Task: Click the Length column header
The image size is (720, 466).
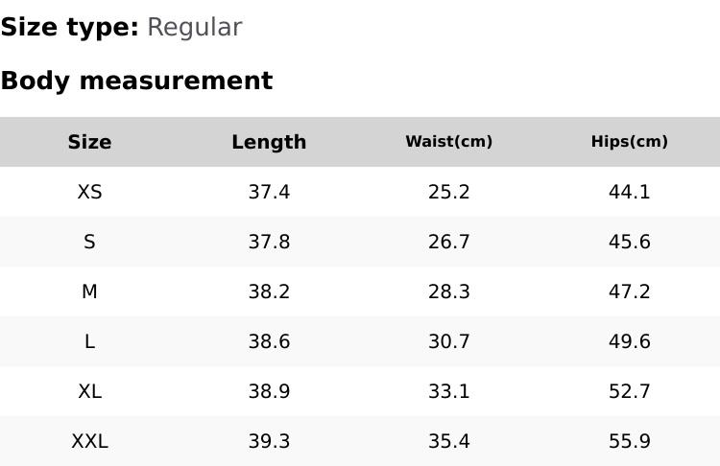Action: 269,142
